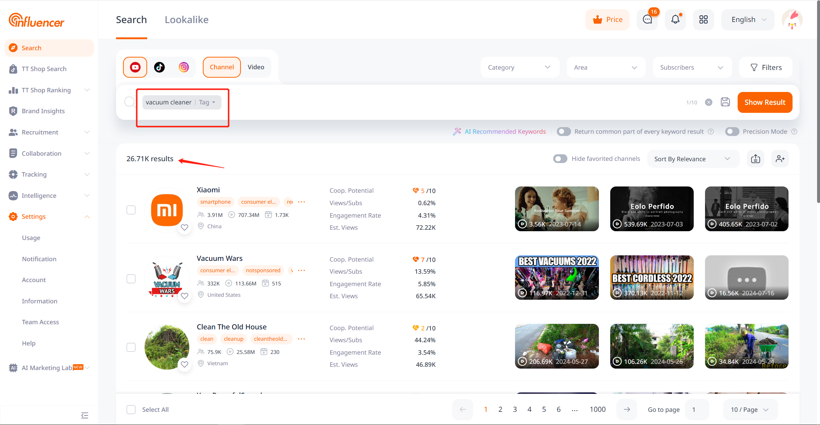Check the Vacuum Wars row checkbox

tap(131, 279)
